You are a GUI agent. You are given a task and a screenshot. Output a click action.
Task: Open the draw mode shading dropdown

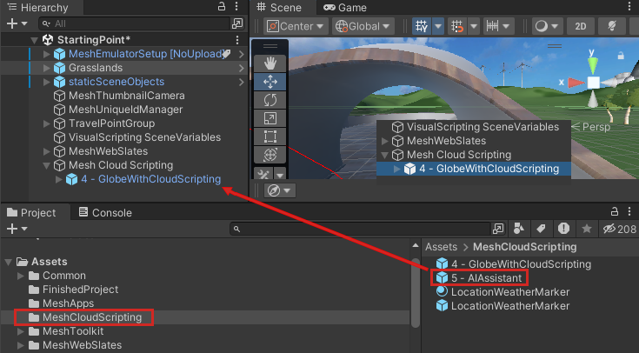[547, 26]
